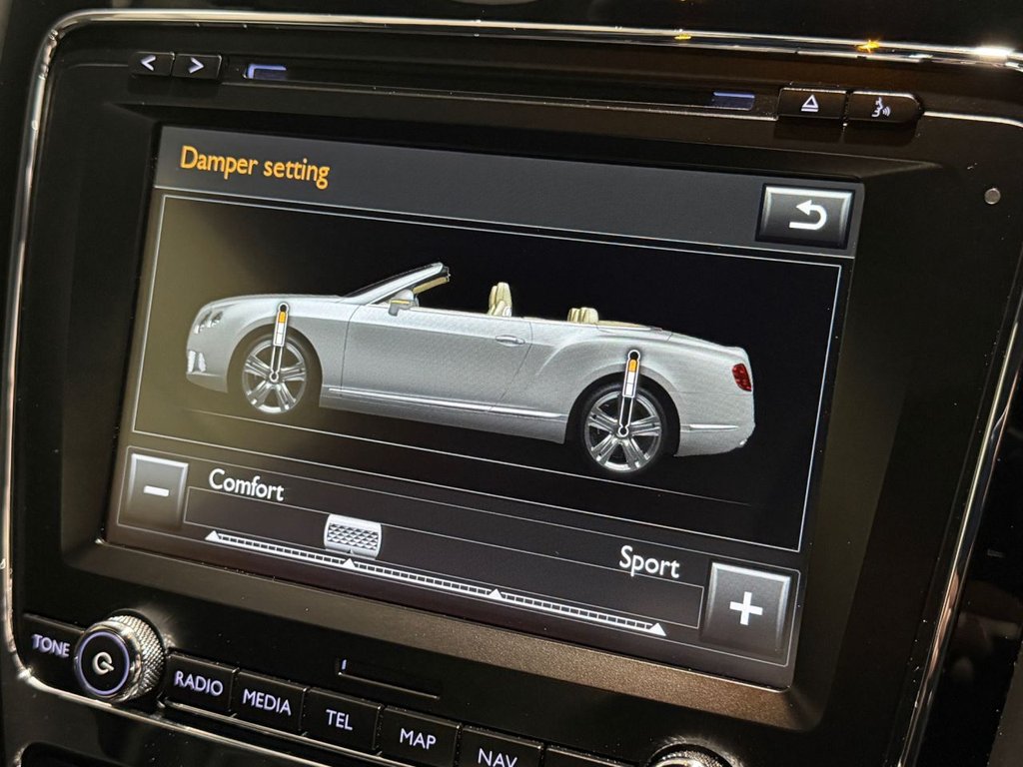Push the previous track arrow button
Image resolution: width=1023 pixels, height=767 pixels.
152,63
